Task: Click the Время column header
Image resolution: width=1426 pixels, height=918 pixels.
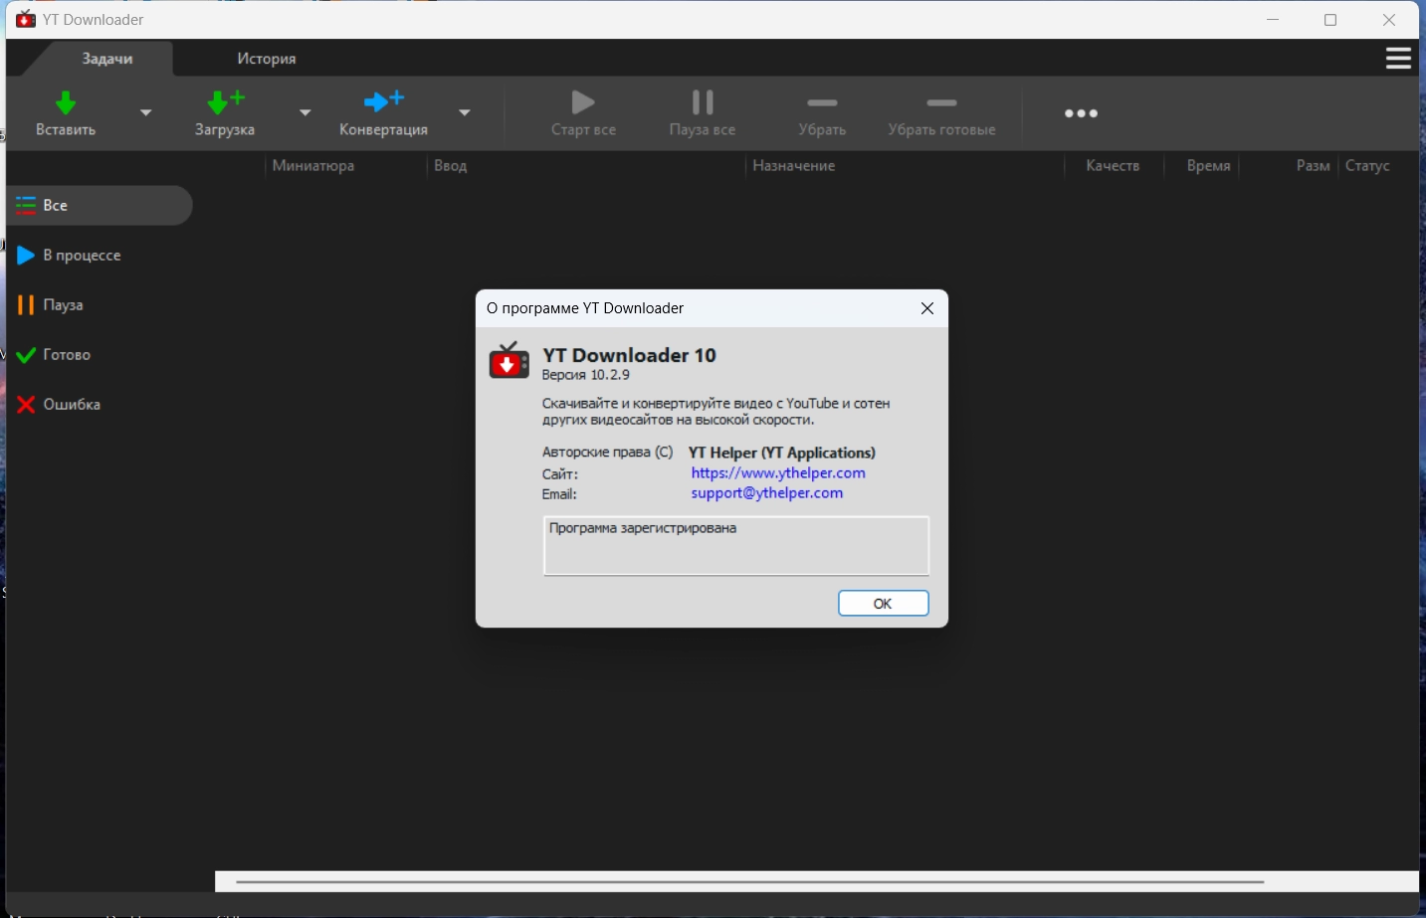Action: (x=1208, y=166)
